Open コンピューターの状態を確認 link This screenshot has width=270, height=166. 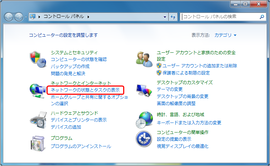[x=79, y=59]
